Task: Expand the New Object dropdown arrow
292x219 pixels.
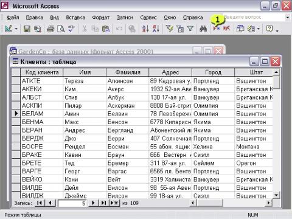Action: pyautogui.click(x=259, y=29)
